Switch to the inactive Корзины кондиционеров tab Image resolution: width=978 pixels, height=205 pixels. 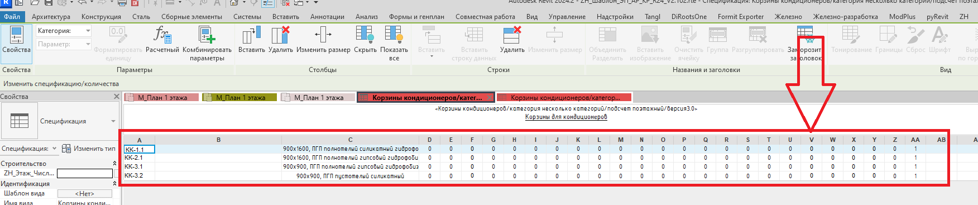click(564, 97)
